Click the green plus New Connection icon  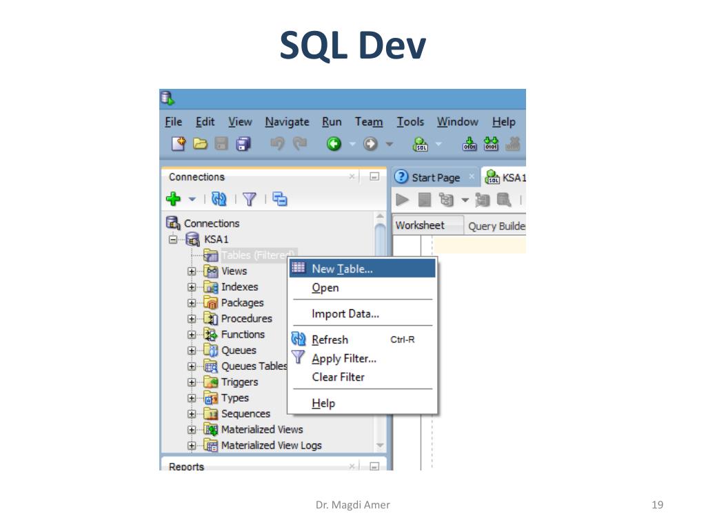tap(173, 199)
